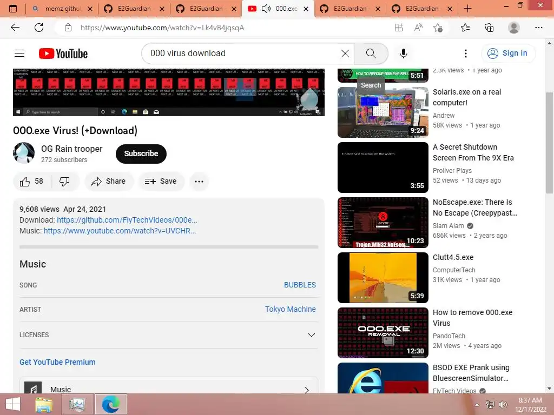This screenshot has width=554, height=415.
Task: Open the YouTube guide hamburger menu
Action: 19,53
